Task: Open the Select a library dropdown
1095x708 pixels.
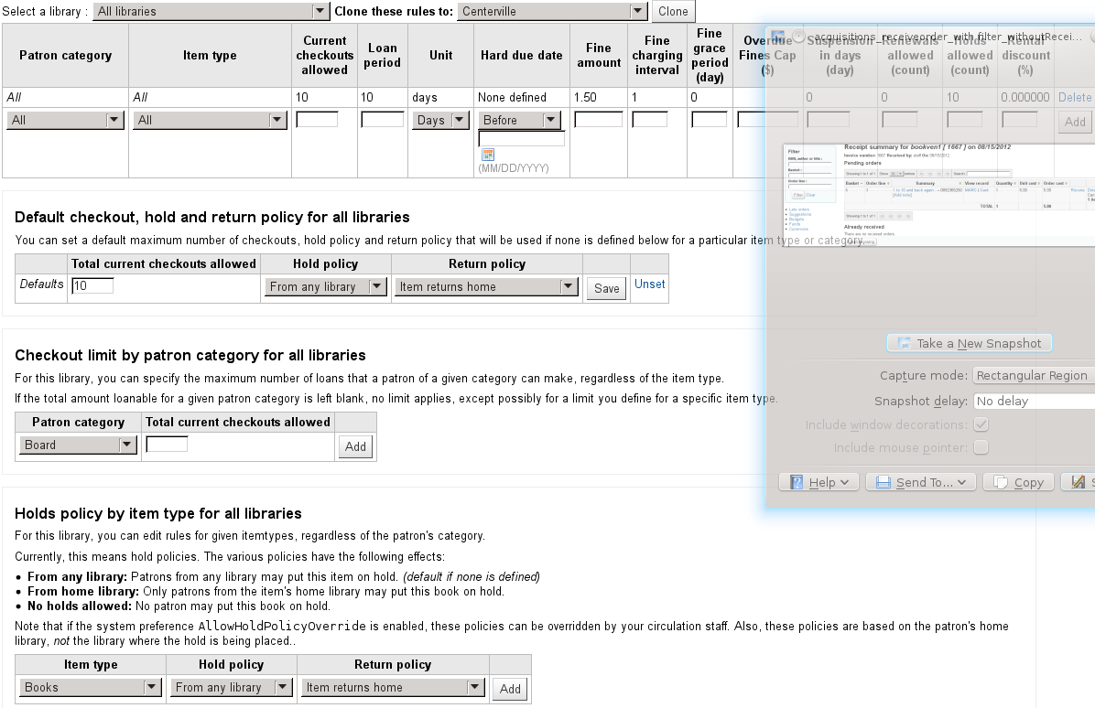Action: [x=211, y=12]
